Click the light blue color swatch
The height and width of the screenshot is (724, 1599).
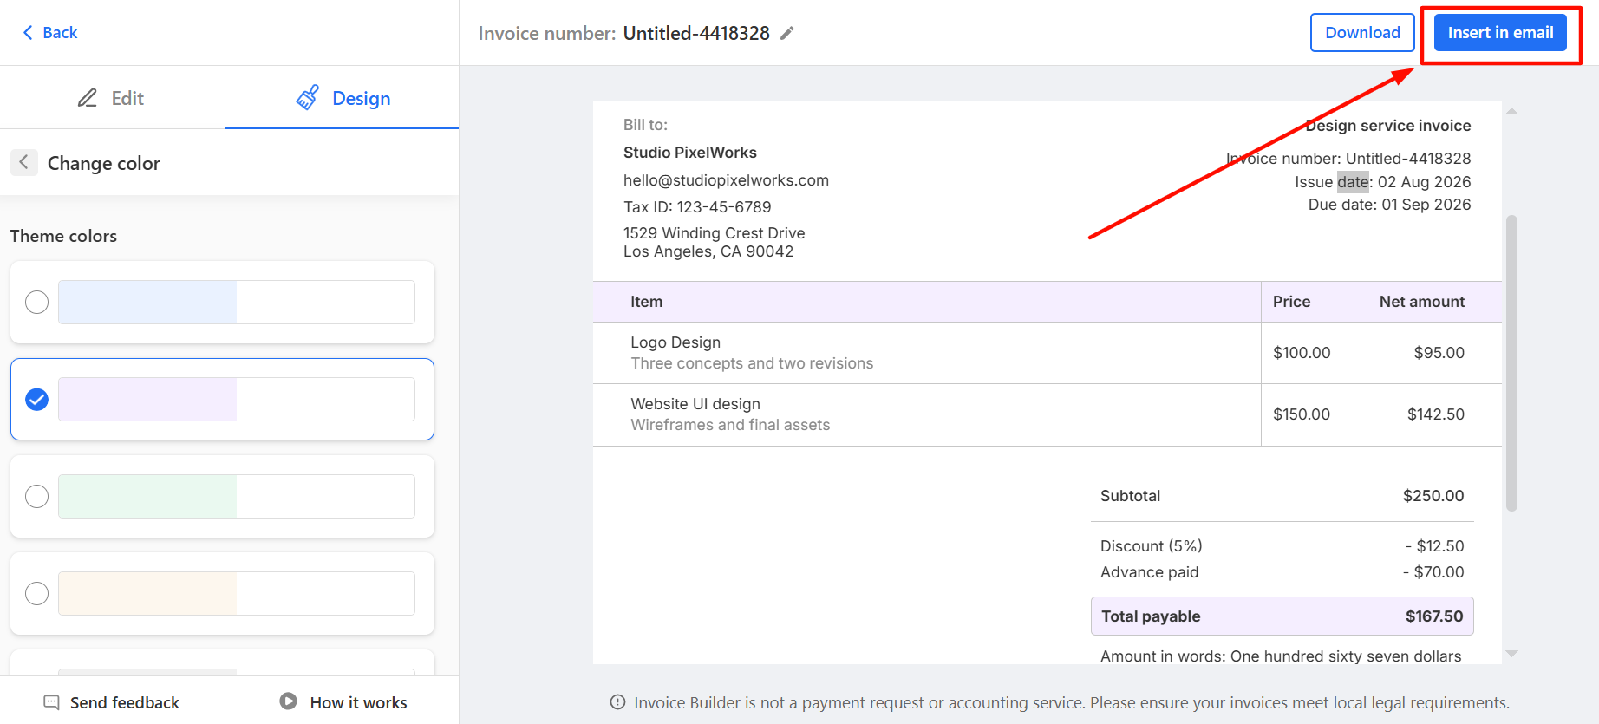(147, 302)
